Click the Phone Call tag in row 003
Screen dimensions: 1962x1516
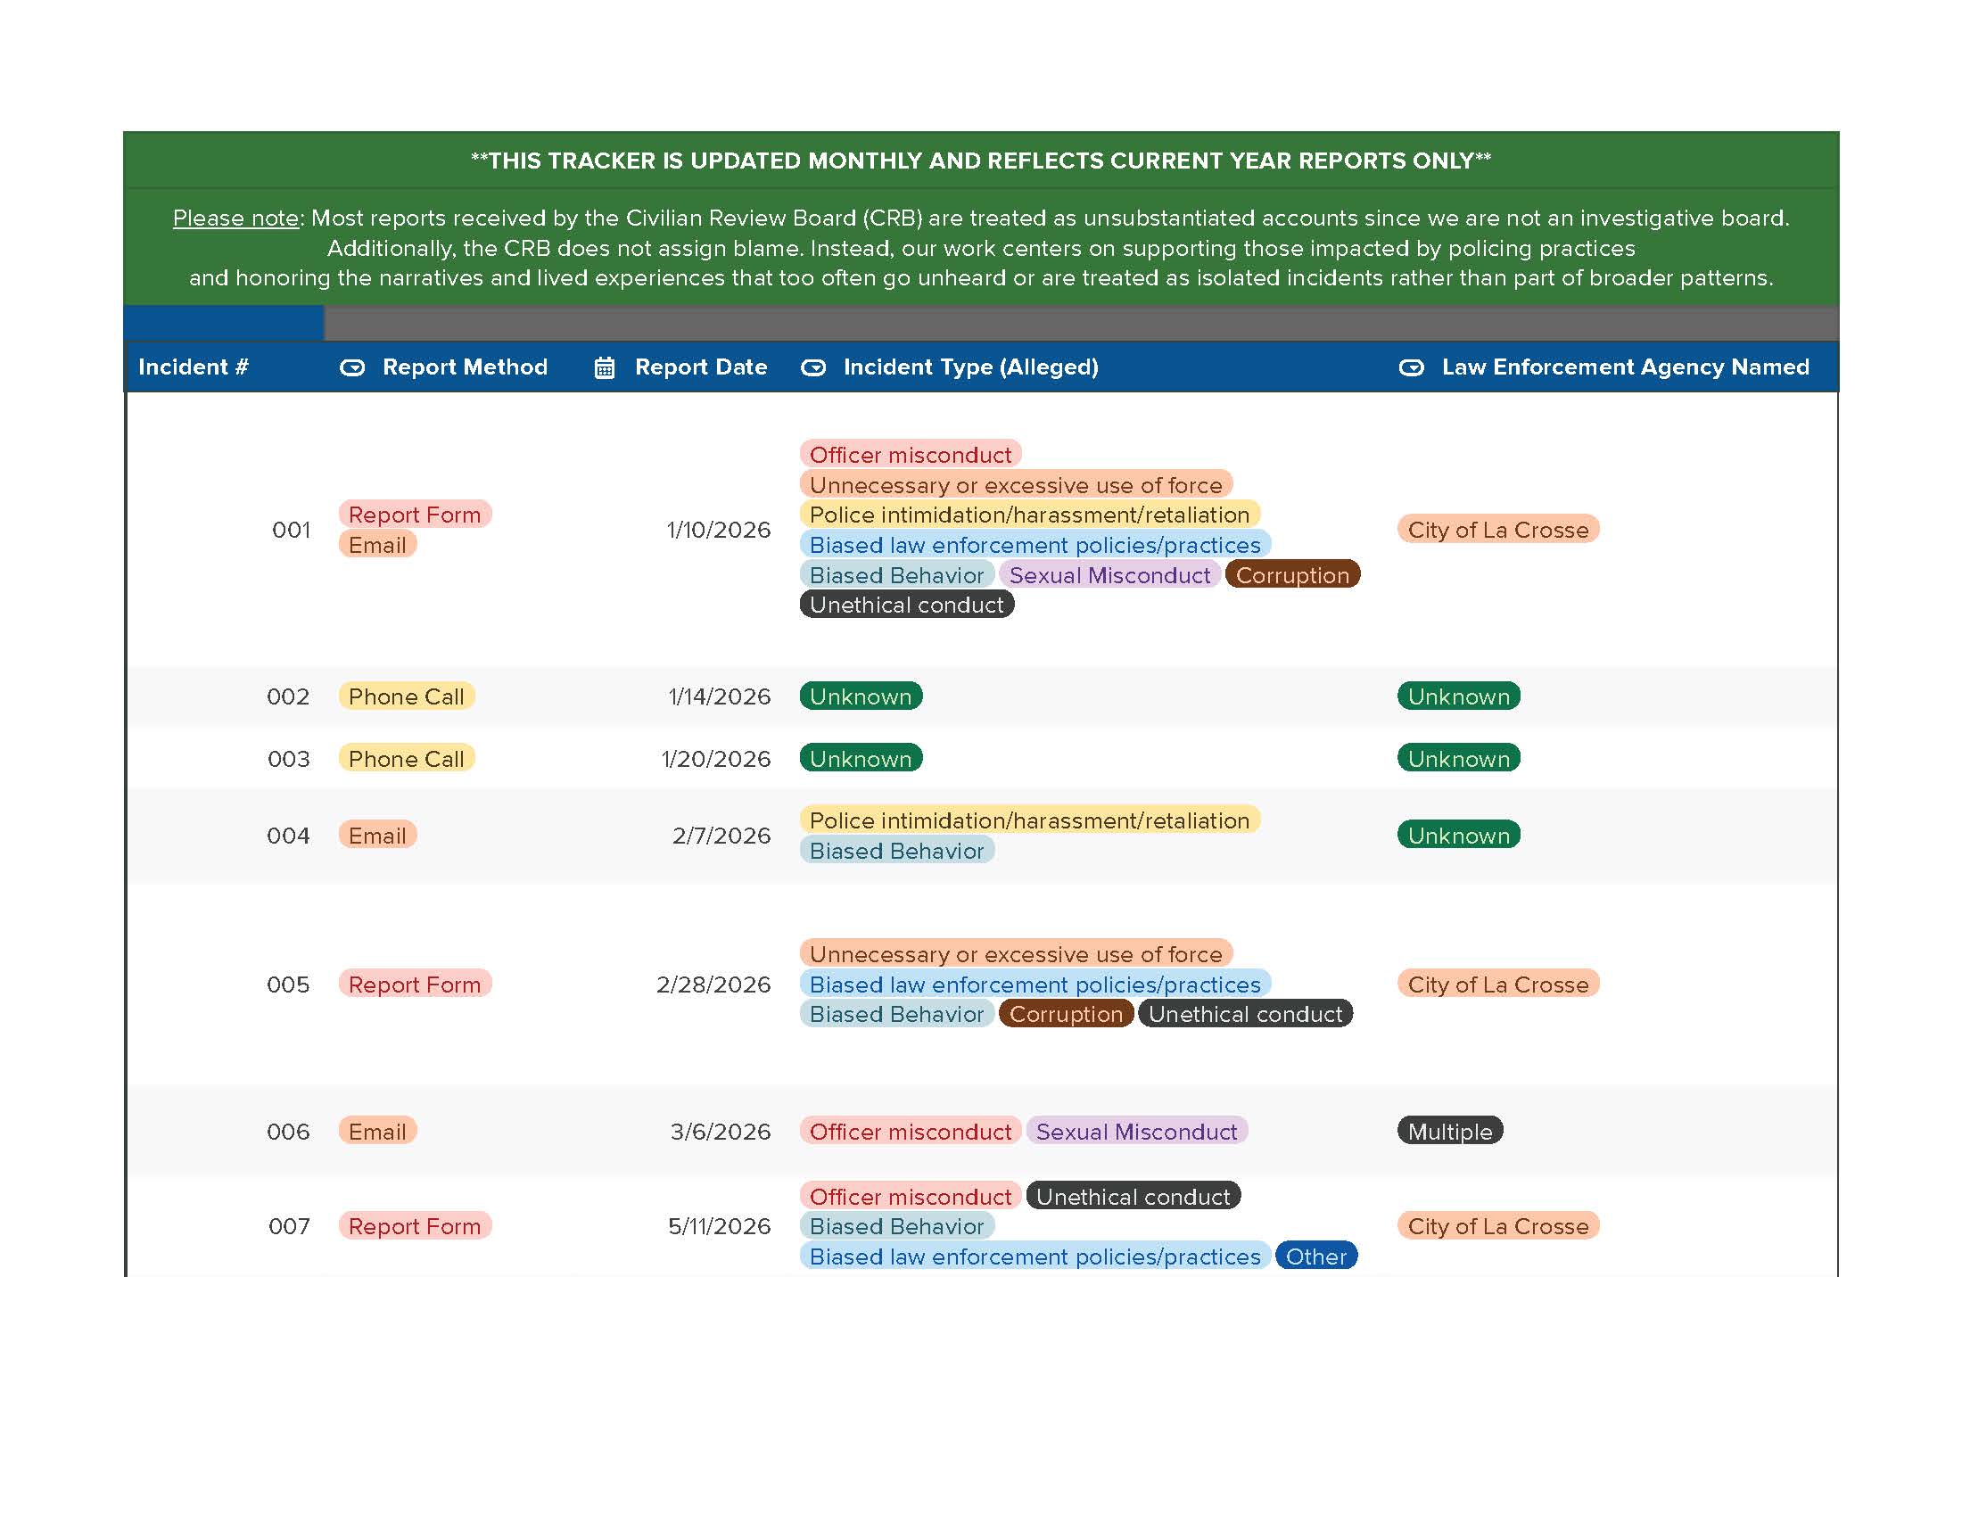[406, 759]
